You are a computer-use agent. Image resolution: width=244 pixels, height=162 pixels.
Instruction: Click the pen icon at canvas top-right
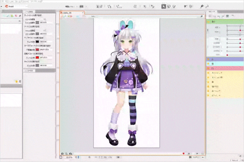click(202, 16)
